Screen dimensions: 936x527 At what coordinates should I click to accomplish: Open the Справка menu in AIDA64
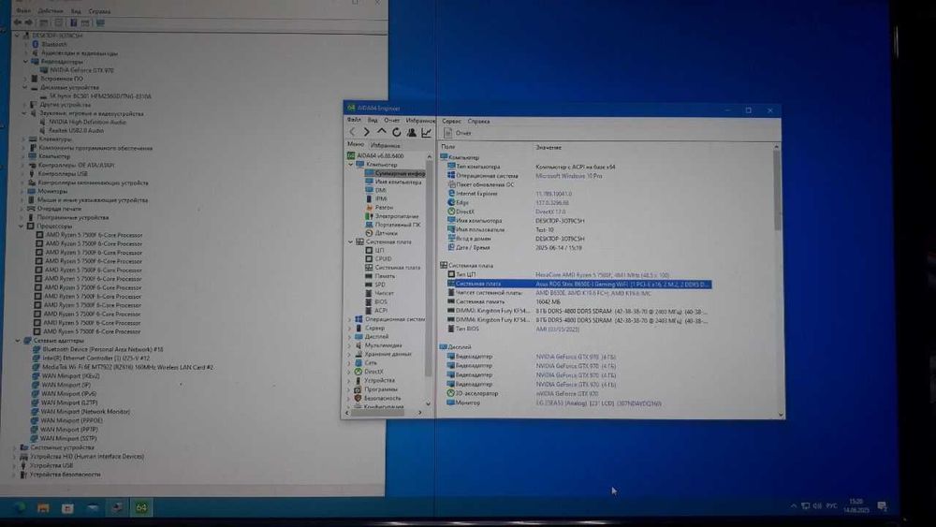(x=478, y=121)
